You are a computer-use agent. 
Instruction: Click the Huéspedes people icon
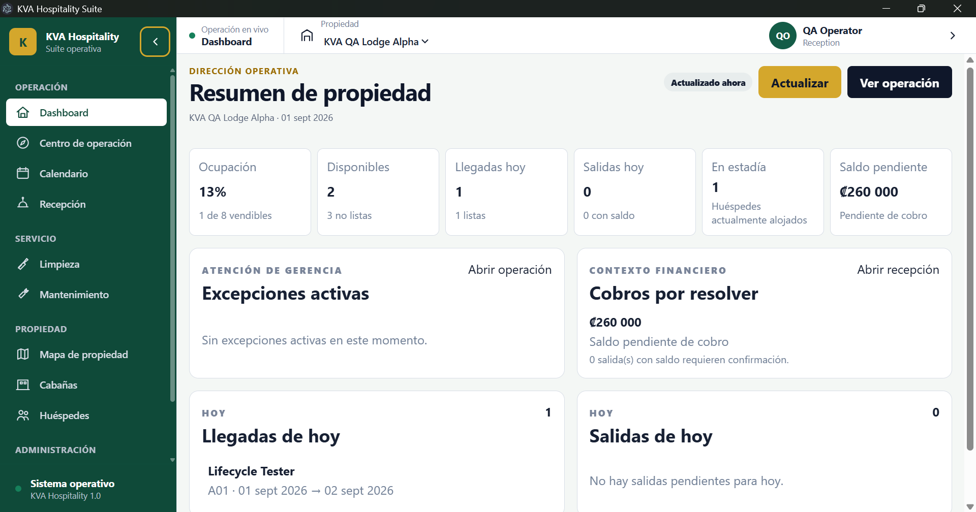(x=23, y=415)
